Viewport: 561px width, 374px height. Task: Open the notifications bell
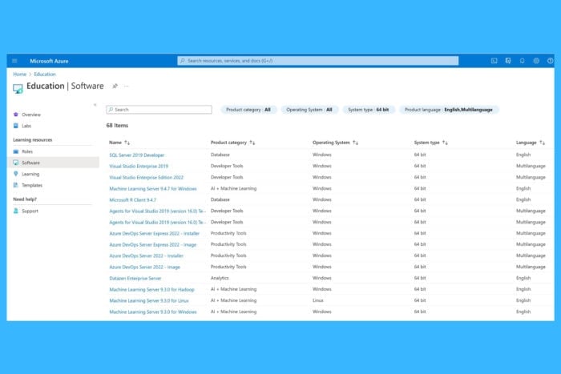[x=523, y=61]
